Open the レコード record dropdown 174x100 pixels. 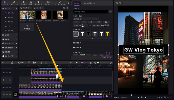pos(38,8)
